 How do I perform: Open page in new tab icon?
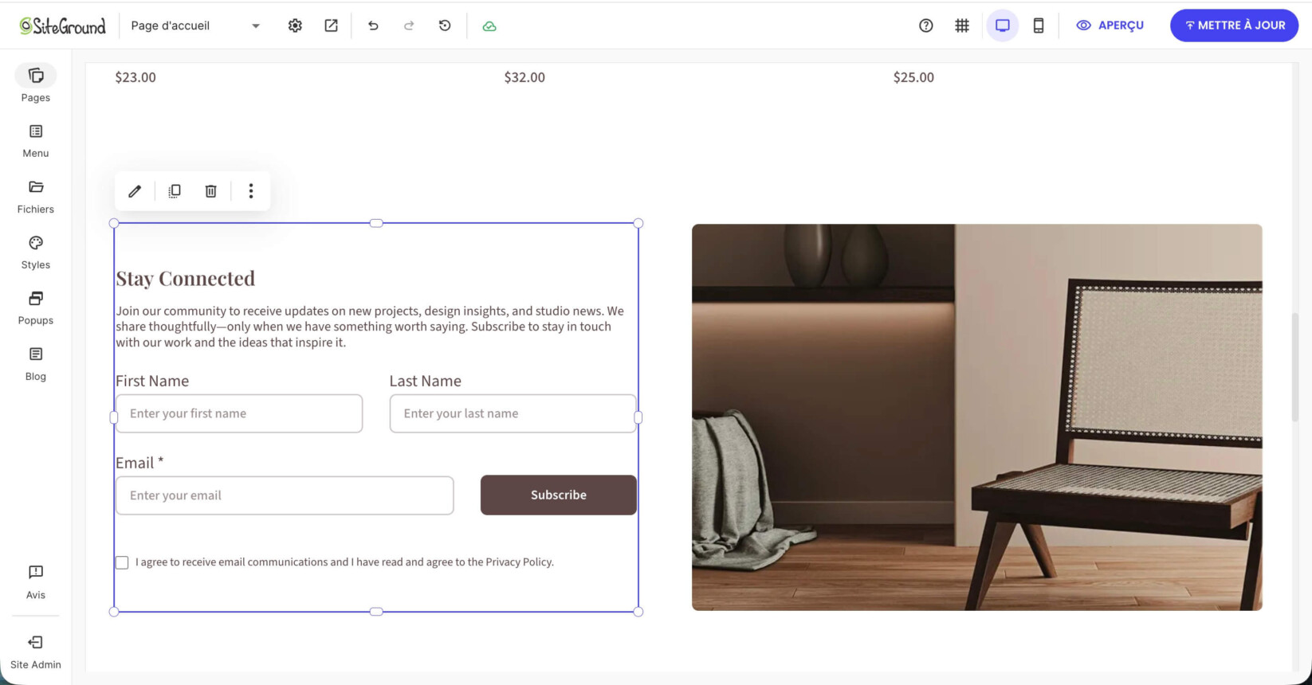click(331, 25)
